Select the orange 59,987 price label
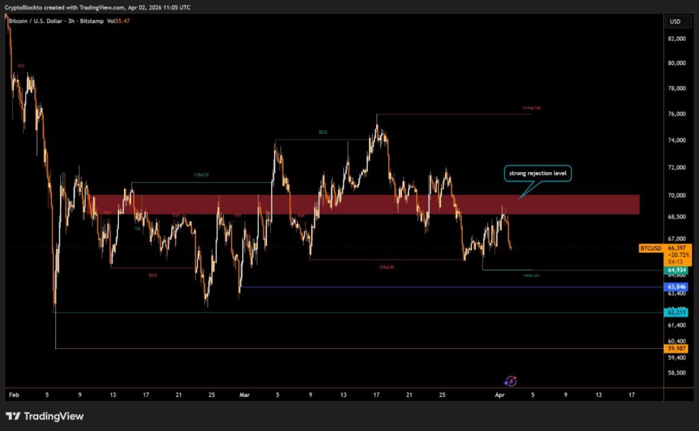 coord(676,348)
